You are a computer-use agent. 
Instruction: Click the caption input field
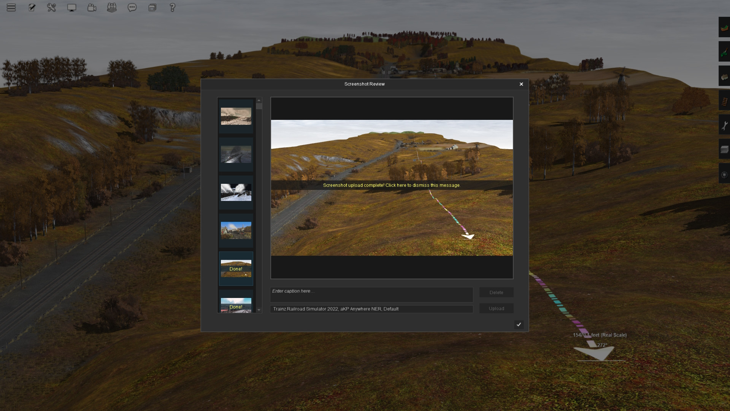coord(371,295)
